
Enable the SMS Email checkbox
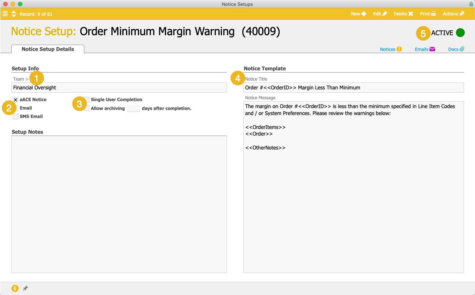(16, 117)
